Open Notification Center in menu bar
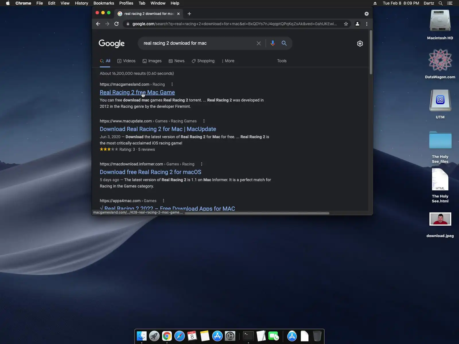 pos(450,3)
